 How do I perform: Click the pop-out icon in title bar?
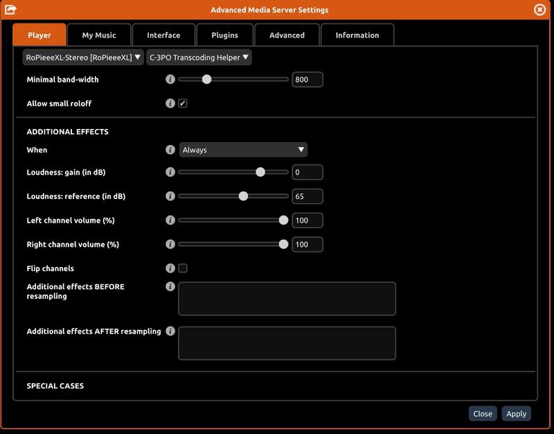tap(10, 10)
